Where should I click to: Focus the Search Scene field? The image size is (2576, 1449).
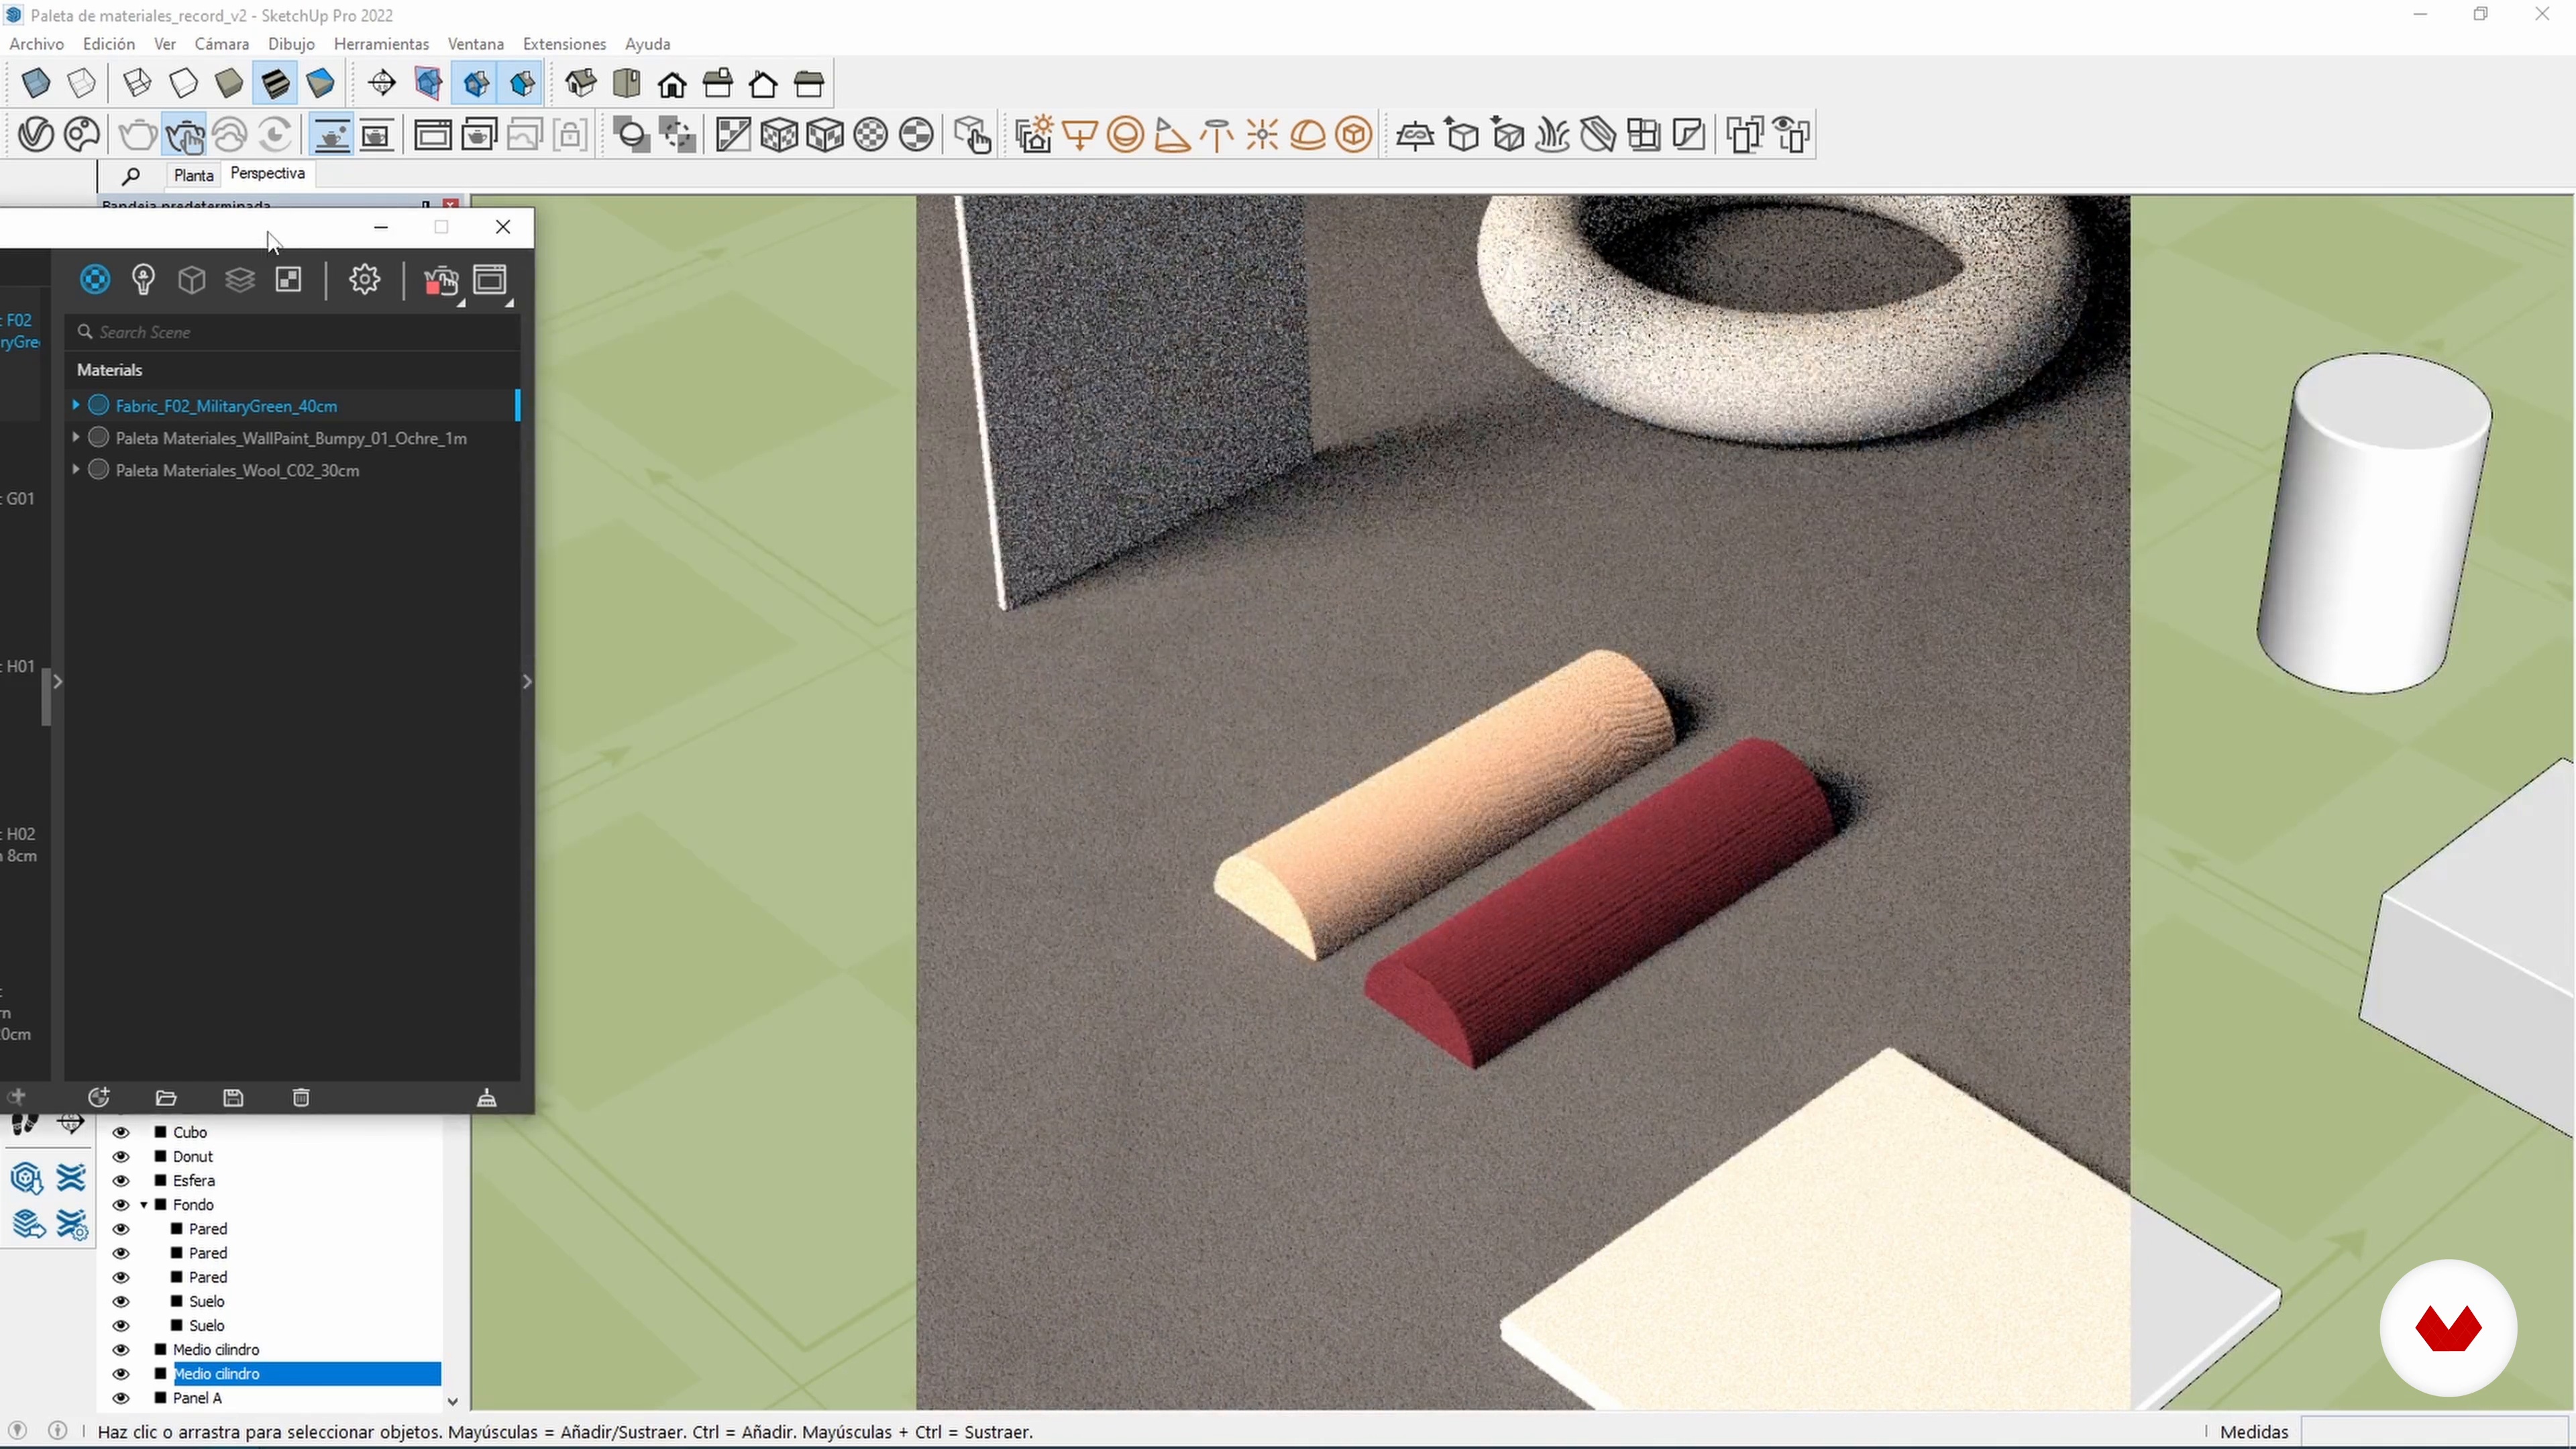pos(292,332)
